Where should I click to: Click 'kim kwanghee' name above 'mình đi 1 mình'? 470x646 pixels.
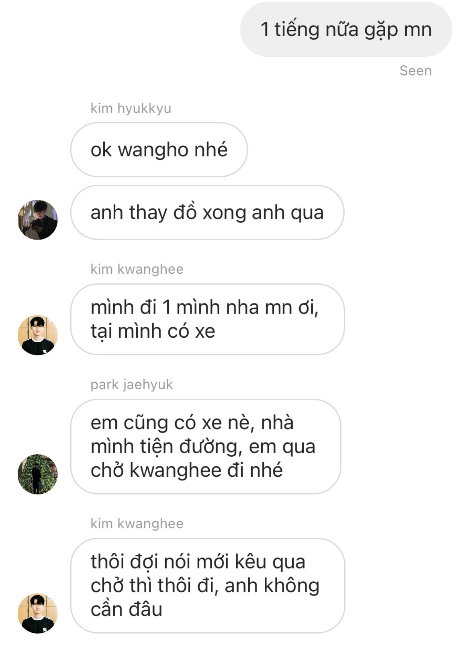[x=137, y=269]
